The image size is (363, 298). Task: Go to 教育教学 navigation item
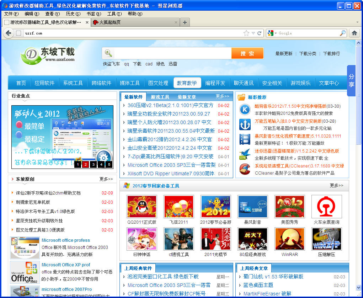pos(187,83)
